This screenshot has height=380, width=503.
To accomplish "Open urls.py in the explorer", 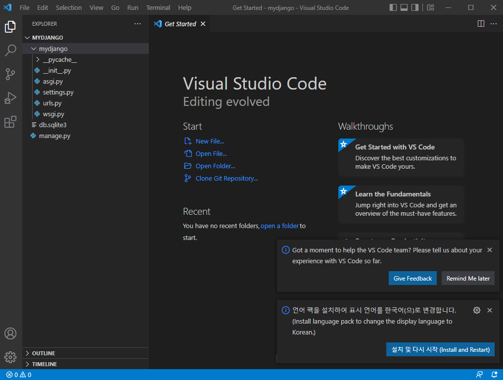I will 86,103.
